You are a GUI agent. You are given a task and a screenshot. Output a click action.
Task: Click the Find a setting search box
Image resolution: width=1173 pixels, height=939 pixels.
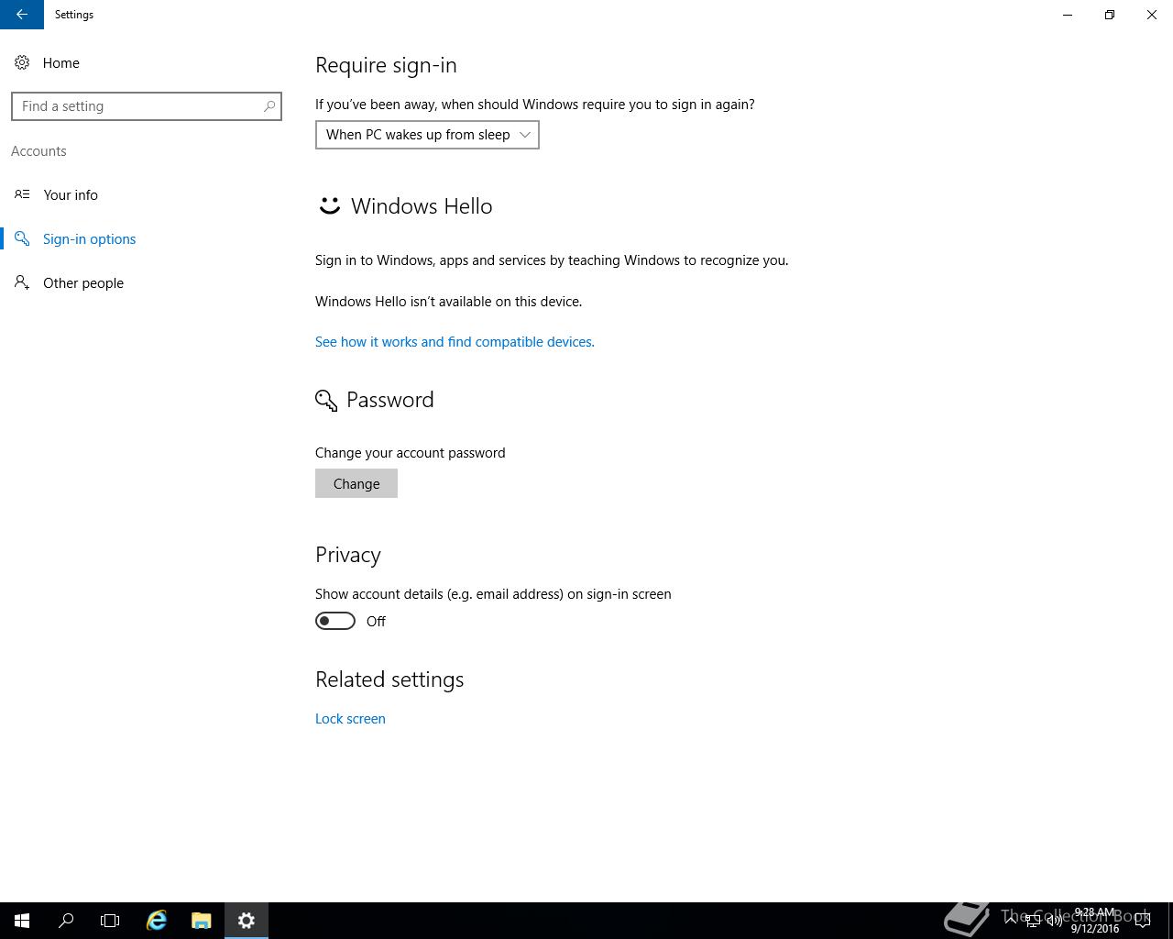(147, 106)
